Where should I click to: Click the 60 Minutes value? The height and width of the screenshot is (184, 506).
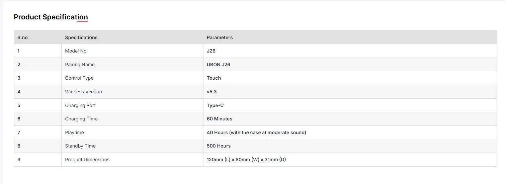[x=220, y=119]
